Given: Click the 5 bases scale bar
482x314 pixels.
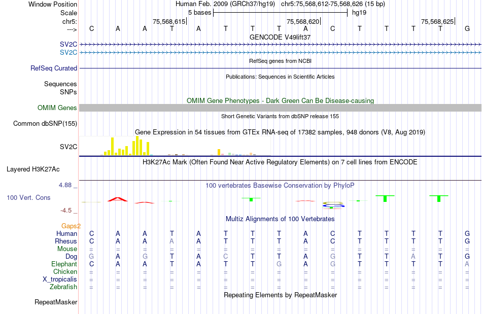Looking at the screenshot, I should click(x=280, y=13).
